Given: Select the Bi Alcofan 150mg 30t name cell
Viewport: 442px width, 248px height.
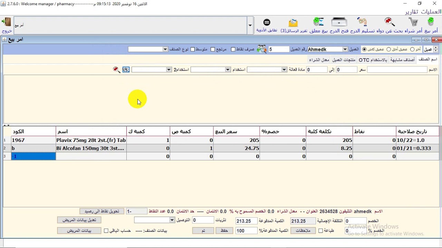Looking at the screenshot, I should [91, 148].
